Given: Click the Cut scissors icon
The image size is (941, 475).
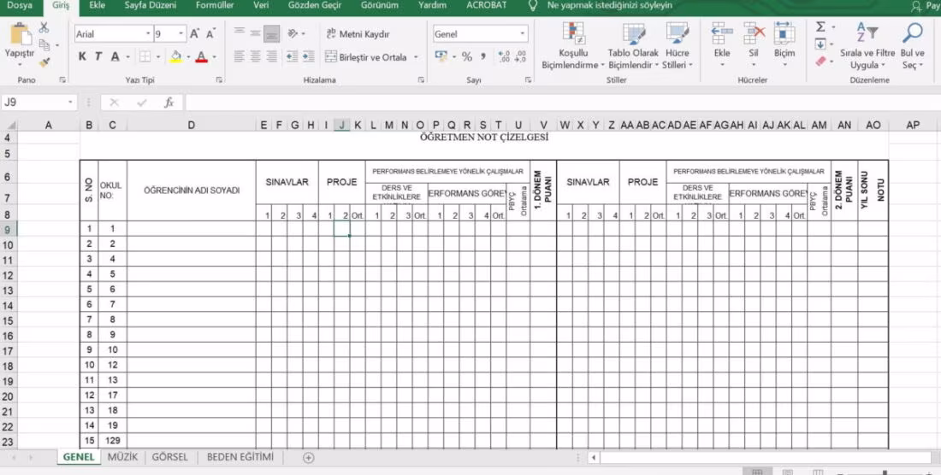Looking at the screenshot, I should (44, 27).
